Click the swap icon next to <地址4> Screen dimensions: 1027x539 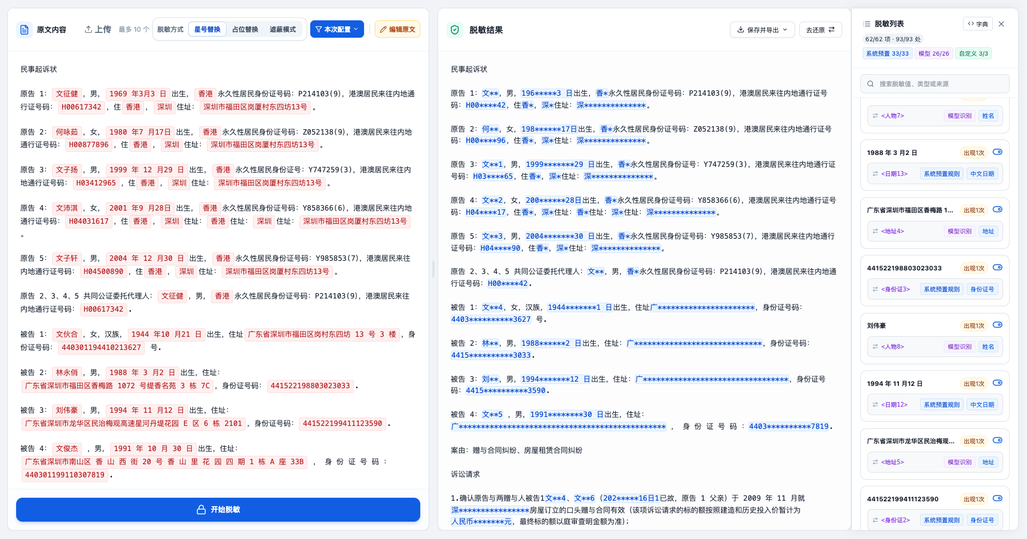875,231
